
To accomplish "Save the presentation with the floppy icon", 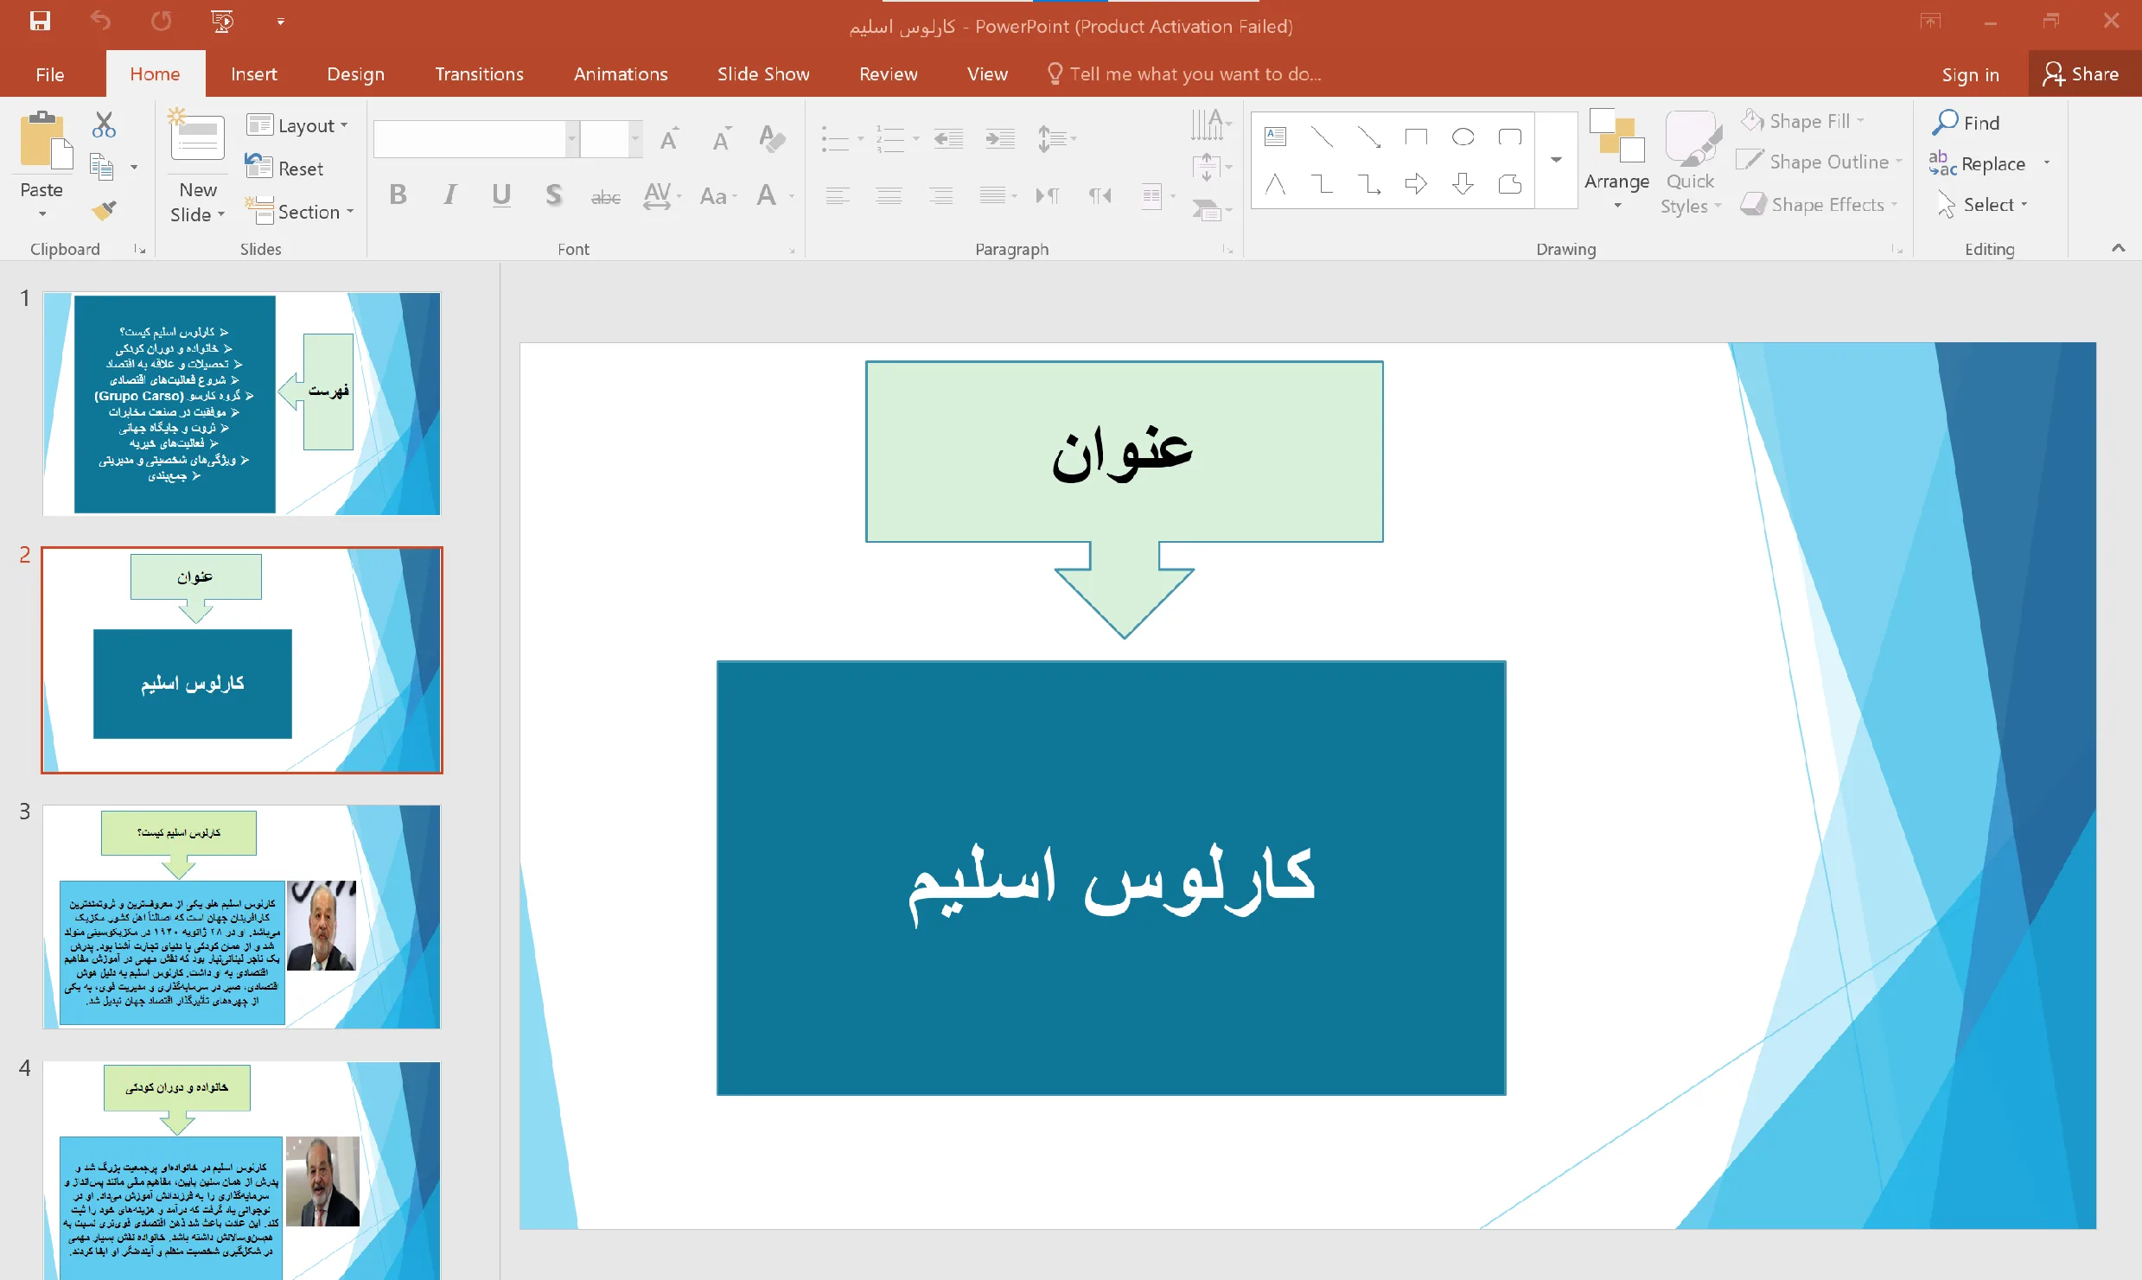I will [40, 21].
